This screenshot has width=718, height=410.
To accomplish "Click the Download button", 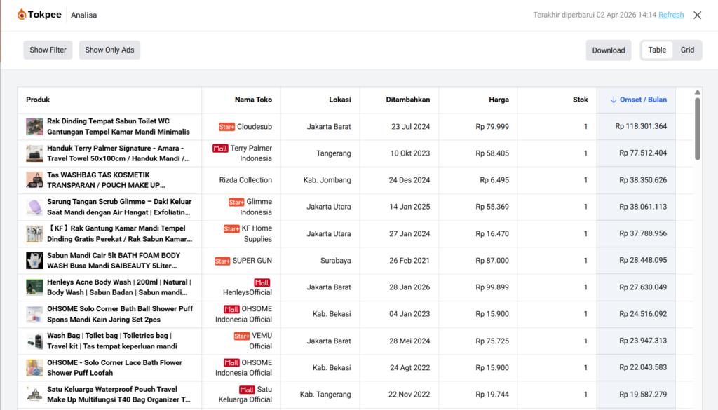I will point(608,50).
